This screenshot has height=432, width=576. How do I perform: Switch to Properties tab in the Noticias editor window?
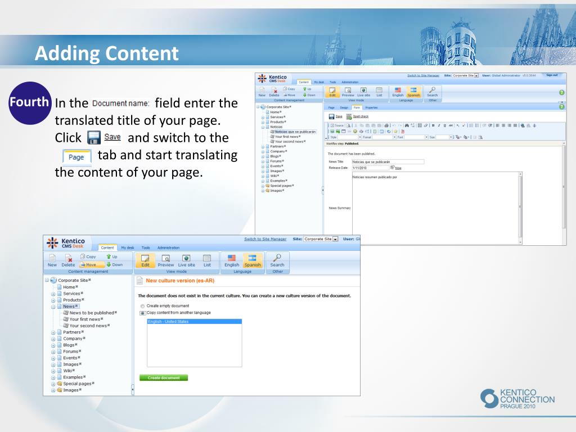click(x=371, y=107)
